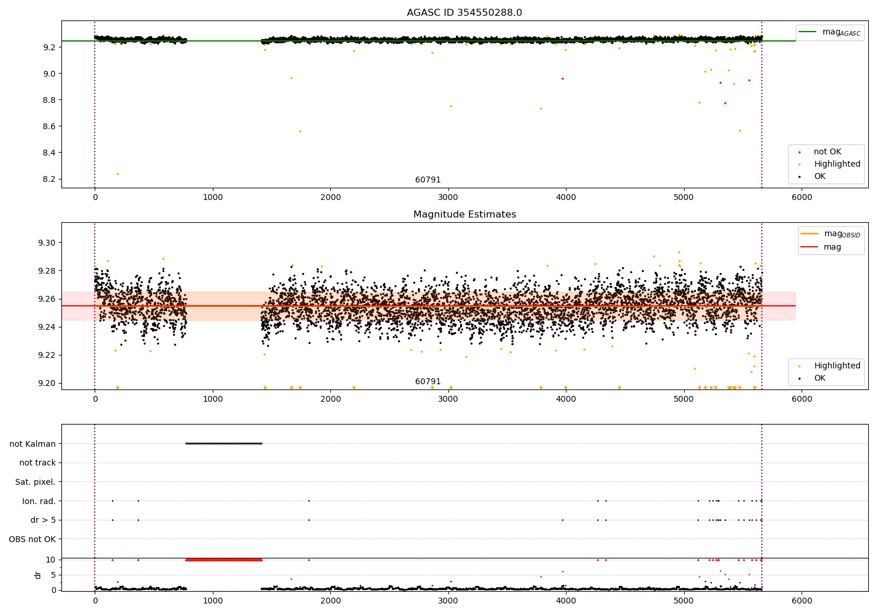Click the 5 tick on the dr axis
877x614 pixels.
[54, 575]
